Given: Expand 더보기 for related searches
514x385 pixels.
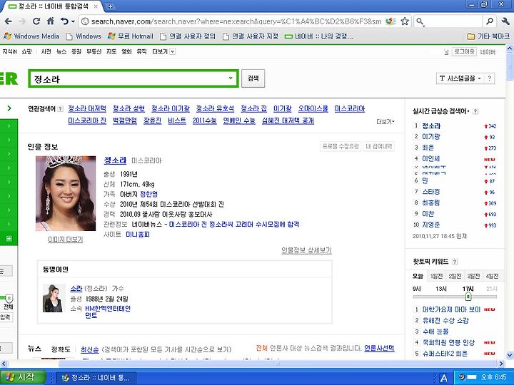Looking at the screenshot, I should (385, 122).
